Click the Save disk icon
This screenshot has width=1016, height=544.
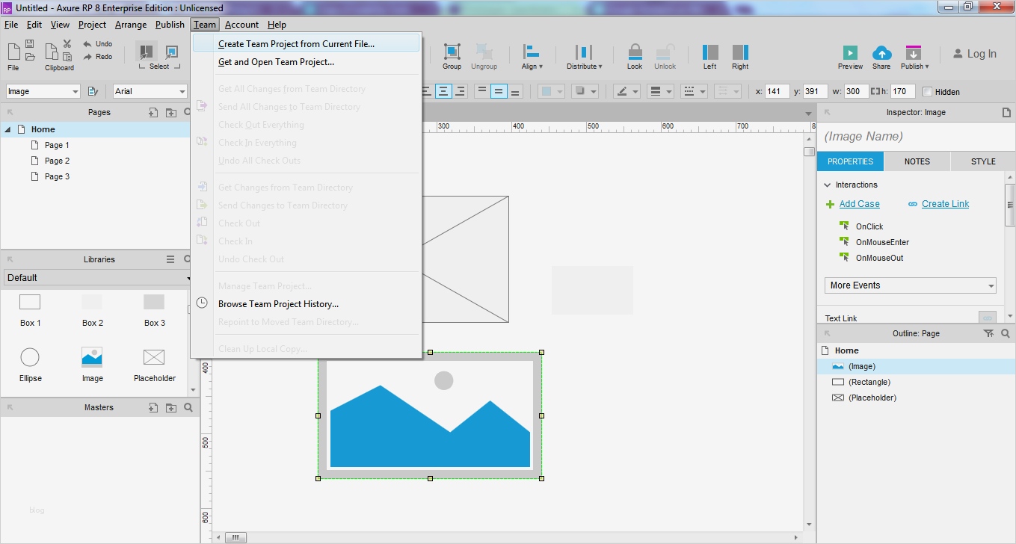[x=30, y=44]
